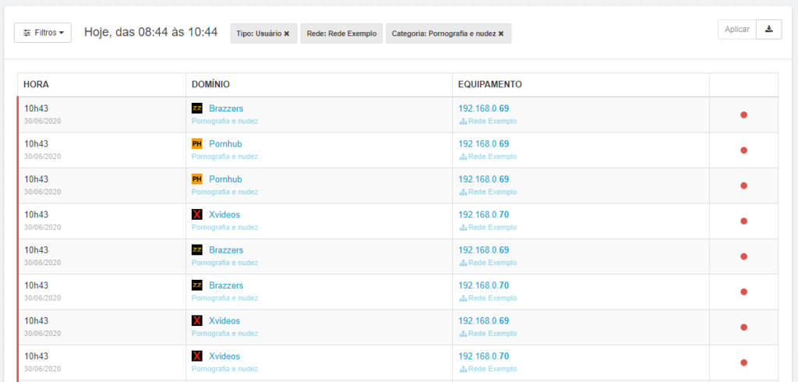
Task: Click the red status dot in the first row
Action: click(x=743, y=115)
